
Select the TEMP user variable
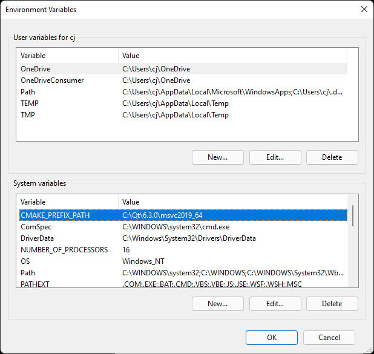coord(183,103)
